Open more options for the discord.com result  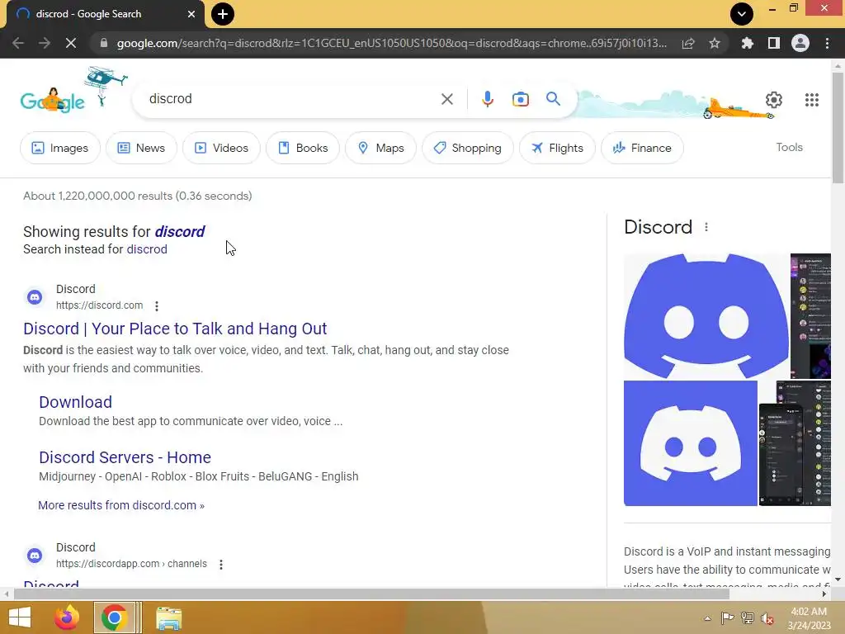click(157, 306)
